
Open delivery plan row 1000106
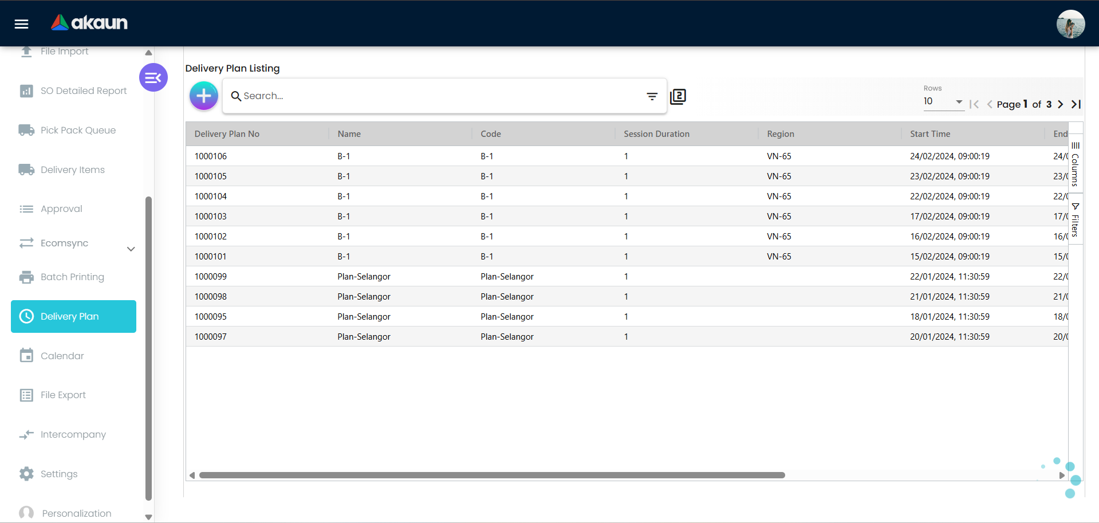tap(211, 156)
